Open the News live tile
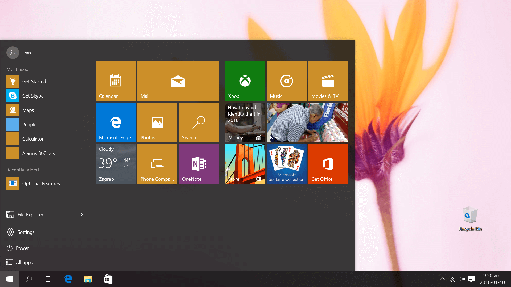 [307, 123]
